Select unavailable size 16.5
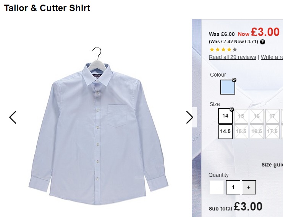Image resolution: width=283 pixels, height=217 pixels. (x=257, y=132)
